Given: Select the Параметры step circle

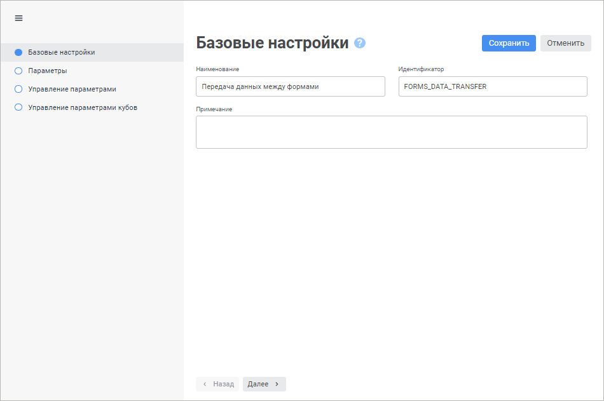Looking at the screenshot, I should (x=18, y=71).
